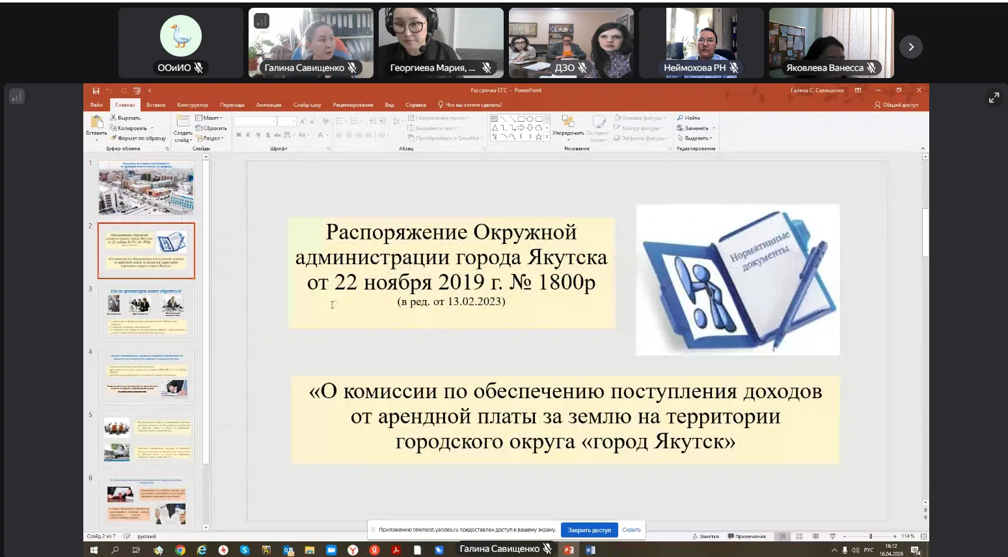Adjust the zoom slider in status bar

(x=871, y=536)
